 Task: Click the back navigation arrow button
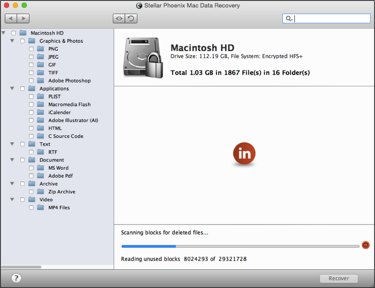11,18
